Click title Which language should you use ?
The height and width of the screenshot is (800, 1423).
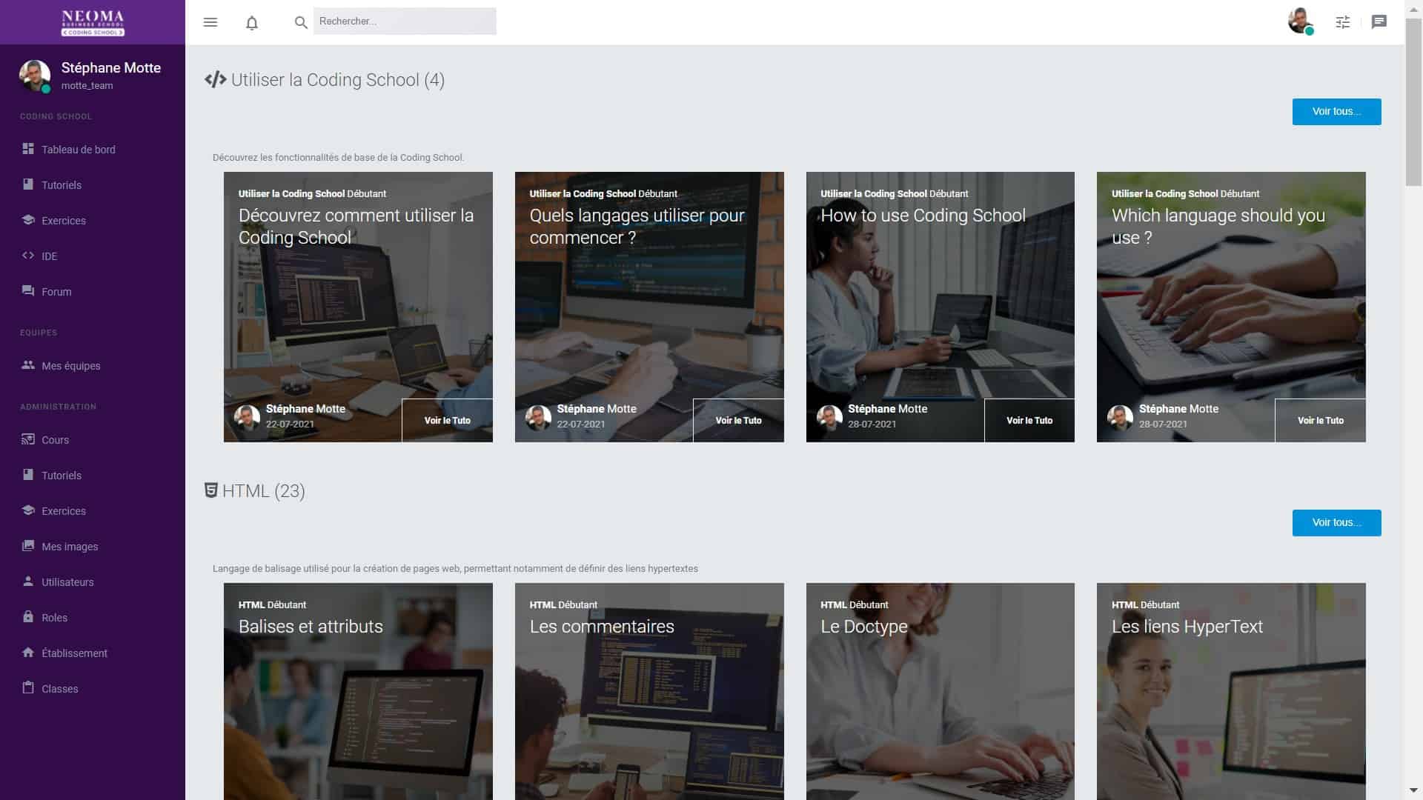click(1218, 227)
